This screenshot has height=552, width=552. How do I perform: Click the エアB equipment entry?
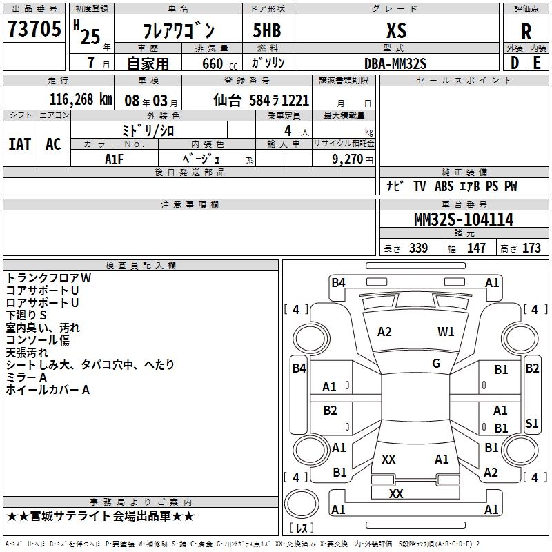coord(470,186)
